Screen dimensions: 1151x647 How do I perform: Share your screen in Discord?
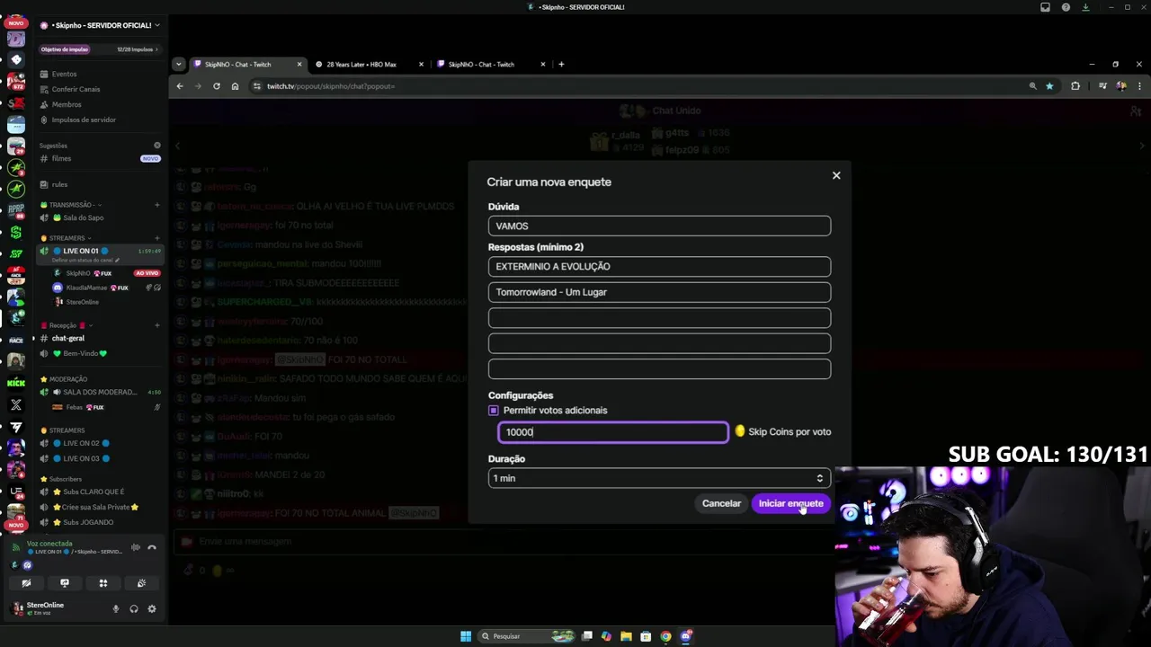65,583
